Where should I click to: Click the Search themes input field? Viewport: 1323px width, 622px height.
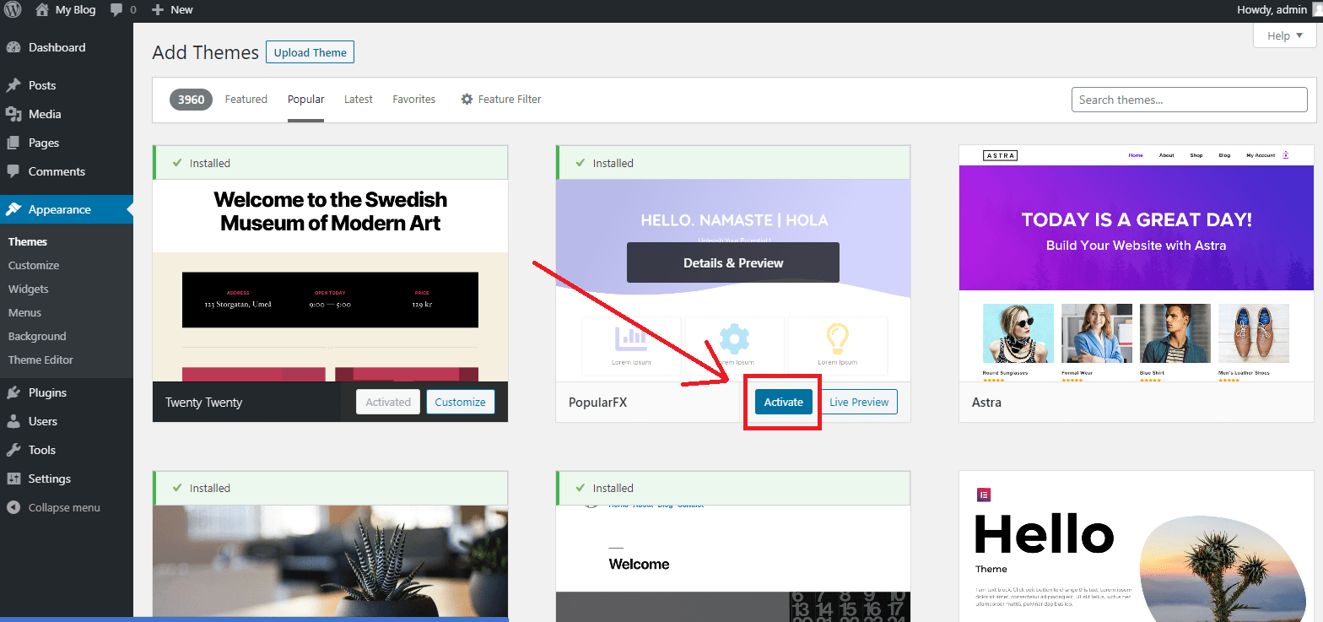(x=1190, y=100)
